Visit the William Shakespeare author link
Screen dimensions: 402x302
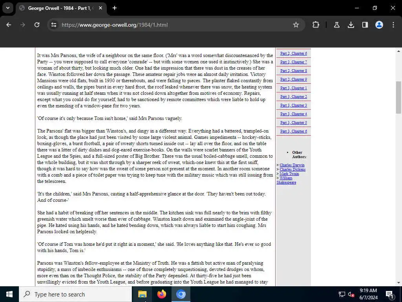(x=286, y=180)
